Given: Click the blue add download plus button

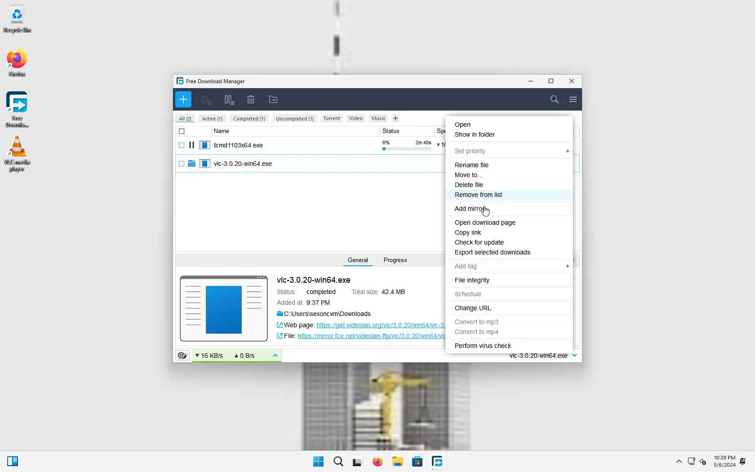Looking at the screenshot, I should [183, 99].
